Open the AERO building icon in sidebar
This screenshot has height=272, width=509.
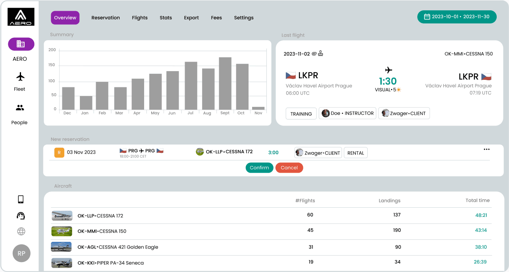click(x=21, y=44)
